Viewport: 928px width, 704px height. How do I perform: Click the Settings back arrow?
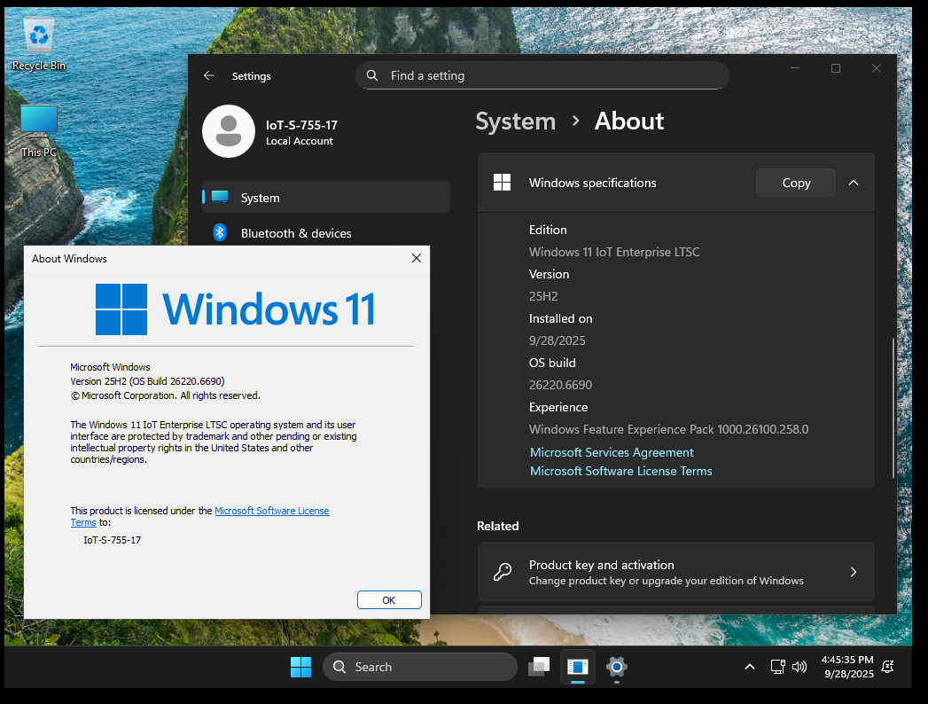(x=209, y=75)
